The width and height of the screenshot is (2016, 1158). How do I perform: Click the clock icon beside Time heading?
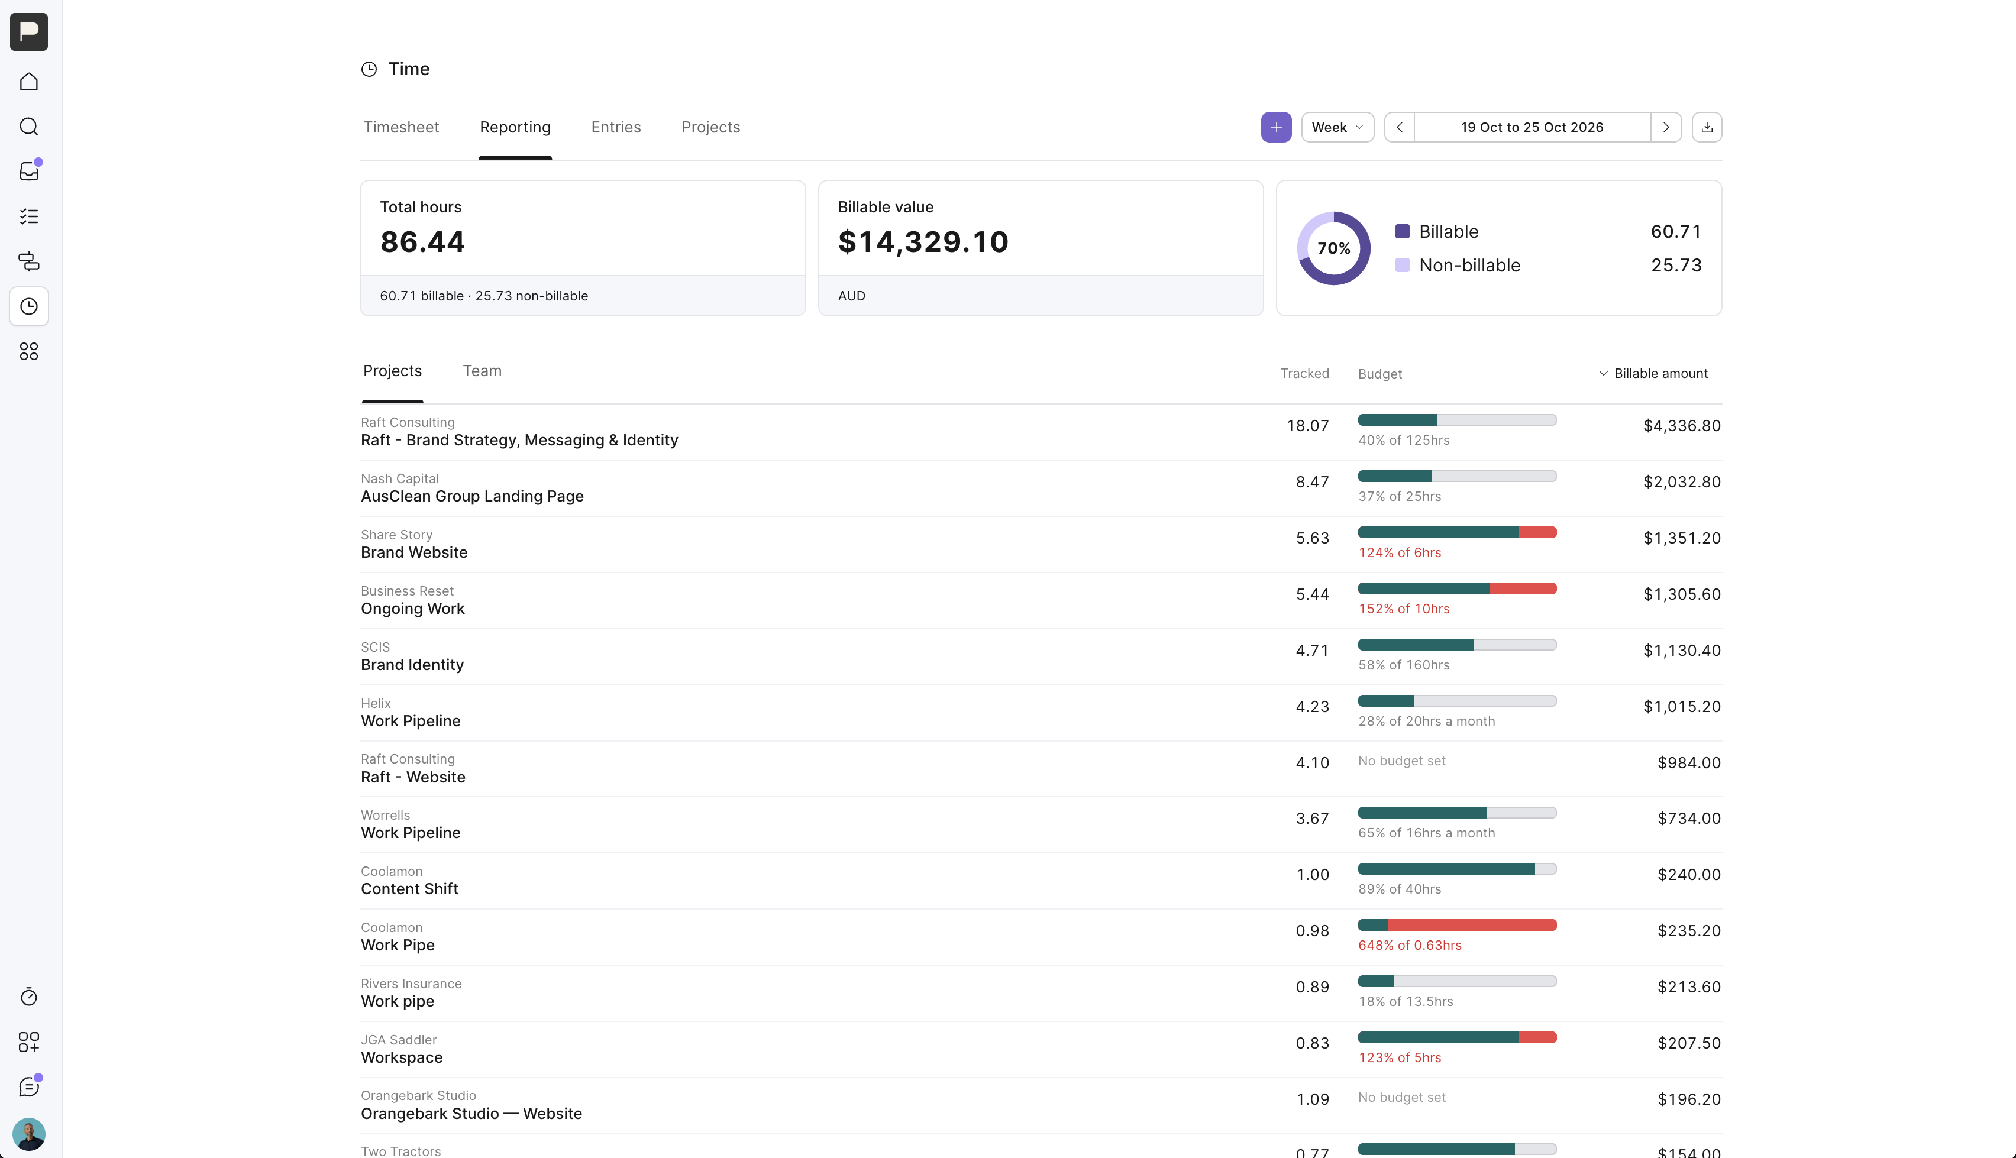369,69
